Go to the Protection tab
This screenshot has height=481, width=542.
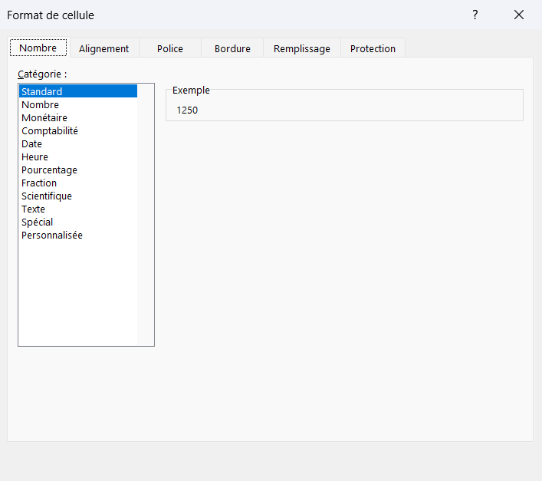(x=373, y=48)
